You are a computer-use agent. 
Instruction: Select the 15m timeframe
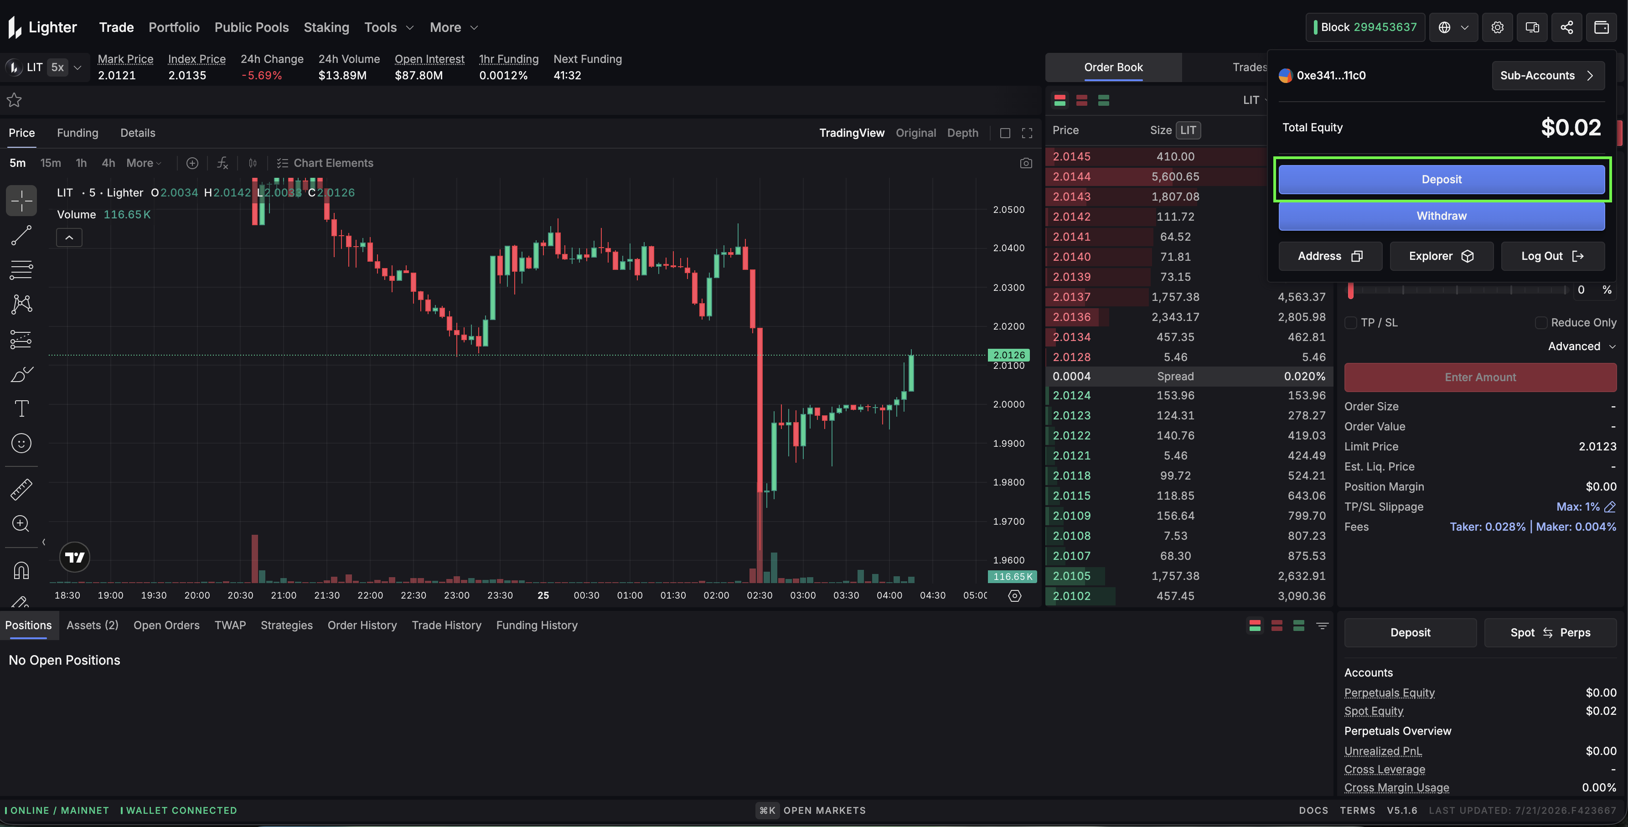tap(51, 163)
